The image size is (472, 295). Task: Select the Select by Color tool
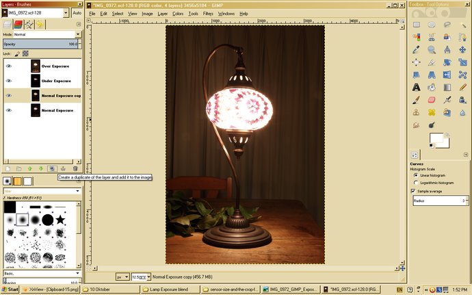417,37
